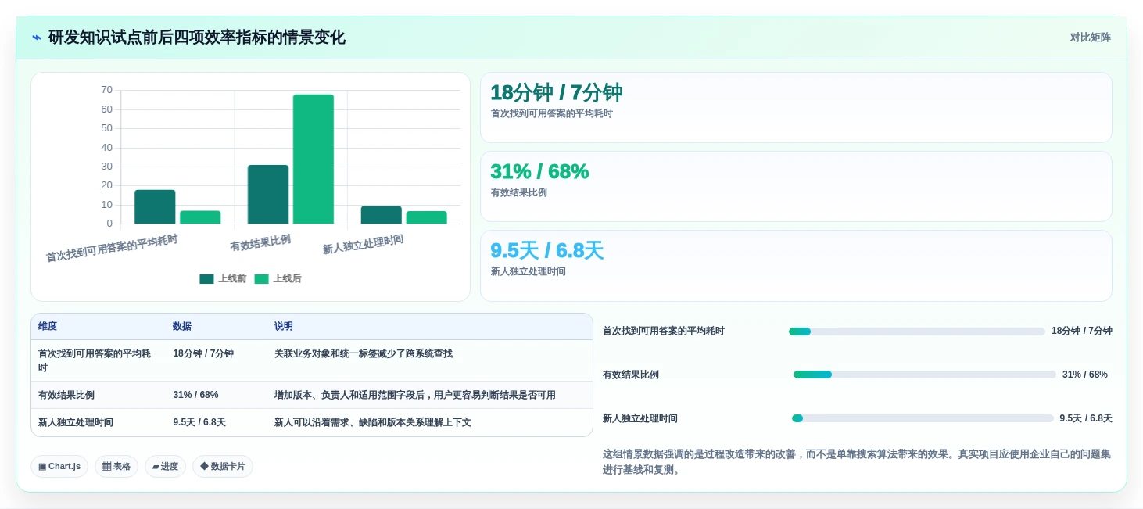This screenshot has width=1143, height=509.
Task: Click the footnote paragraph 这组情景数据强调
Action: coord(857,462)
